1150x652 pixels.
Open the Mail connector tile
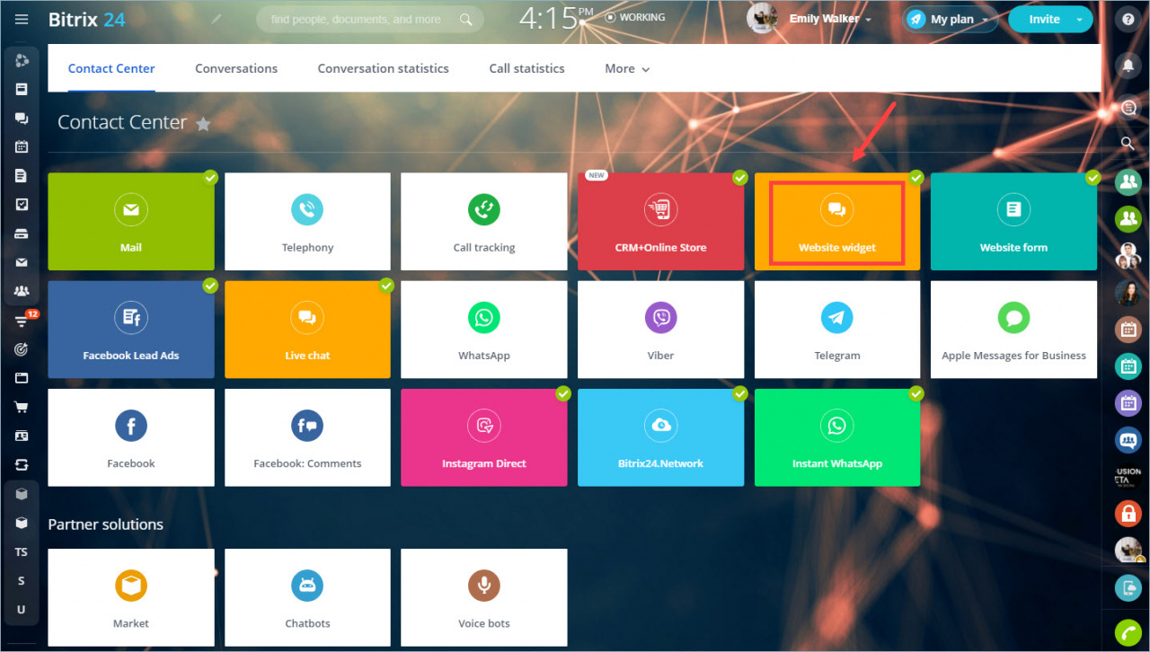131,222
